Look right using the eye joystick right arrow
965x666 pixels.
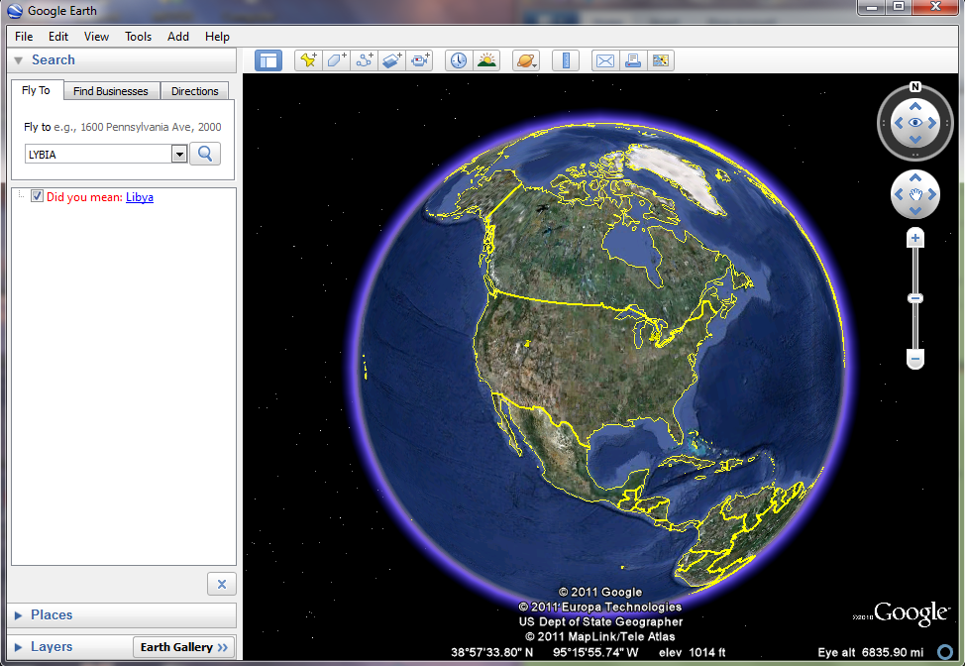pyautogui.click(x=931, y=123)
